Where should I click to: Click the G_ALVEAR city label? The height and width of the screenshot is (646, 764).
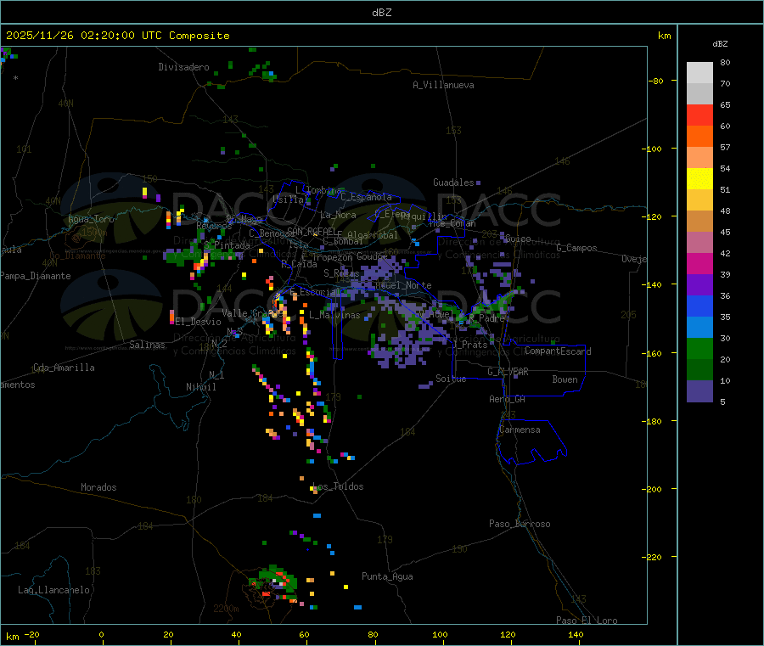(508, 372)
